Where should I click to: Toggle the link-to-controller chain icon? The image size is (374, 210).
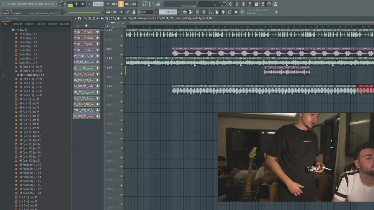127,12
